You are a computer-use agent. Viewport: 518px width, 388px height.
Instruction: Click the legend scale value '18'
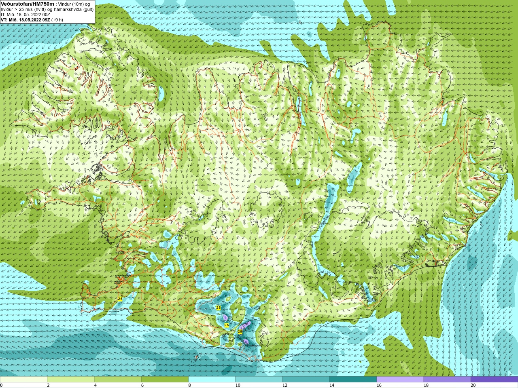pos(426,385)
